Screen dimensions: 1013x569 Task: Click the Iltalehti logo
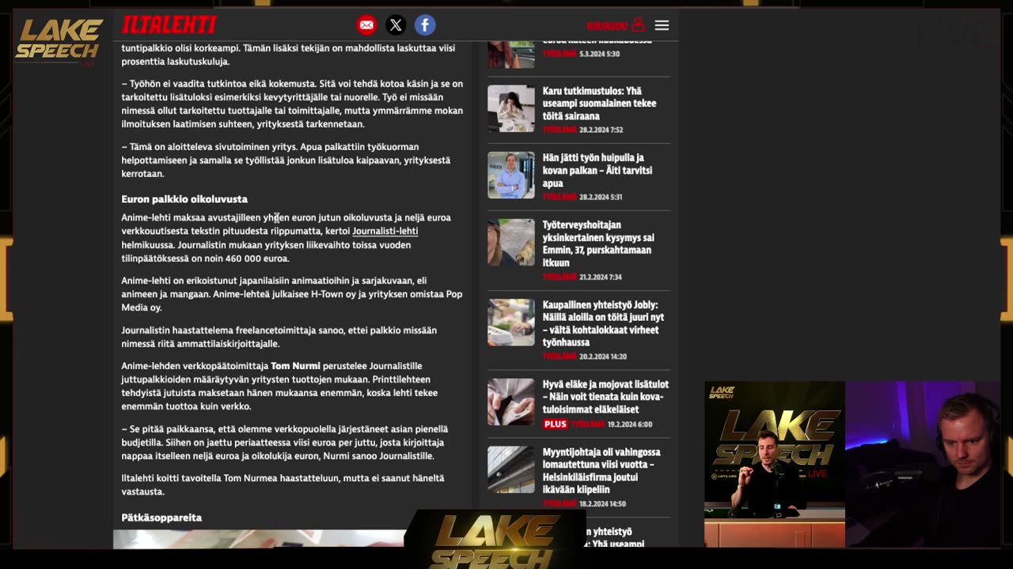tap(169, 25)
